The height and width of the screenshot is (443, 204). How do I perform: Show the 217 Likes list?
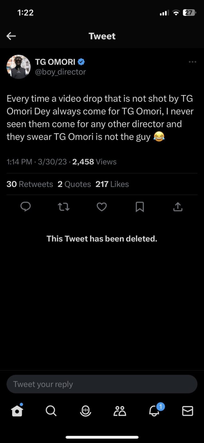pos(112,184)
